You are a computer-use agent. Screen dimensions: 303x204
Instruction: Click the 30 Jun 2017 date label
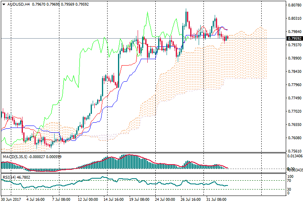point(12,199)
